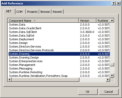122x98 pixels.
Task: Sort by Component Name column header
Action: click(x=43, y=21)
